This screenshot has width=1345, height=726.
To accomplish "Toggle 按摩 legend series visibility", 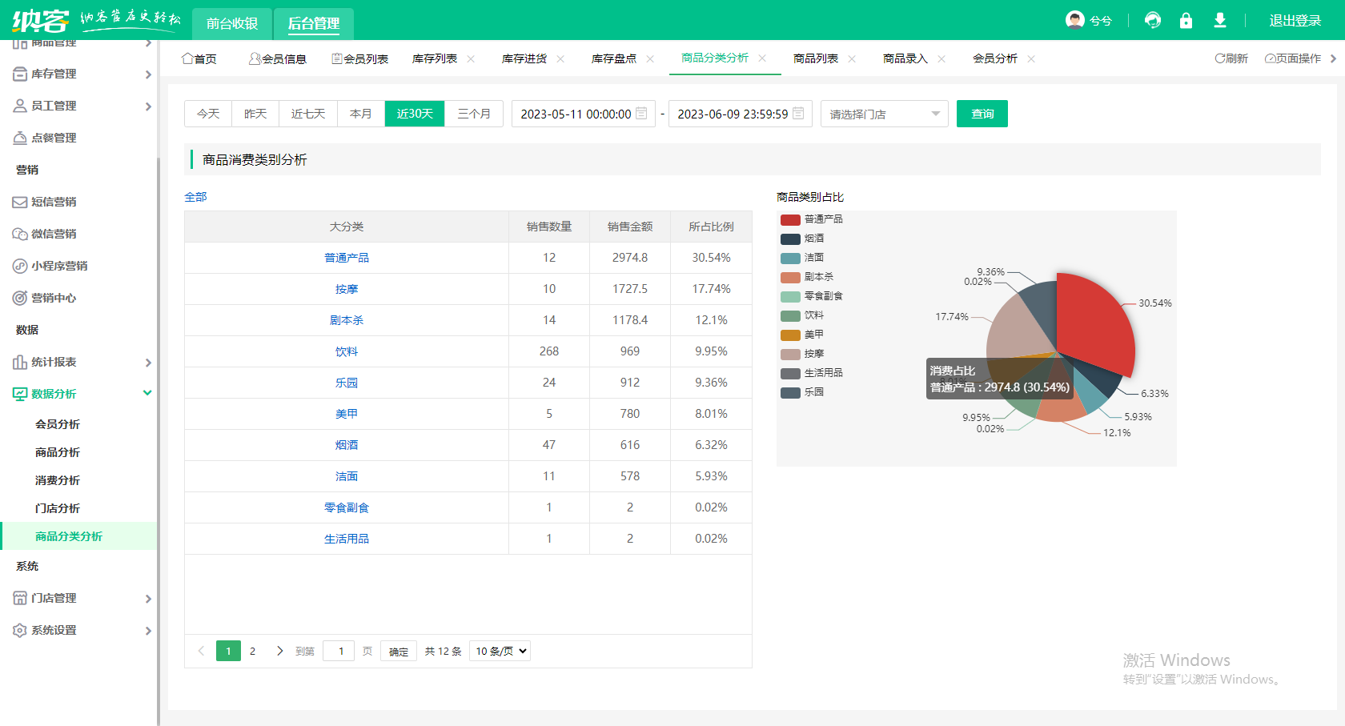I will [x=802, y=354].
